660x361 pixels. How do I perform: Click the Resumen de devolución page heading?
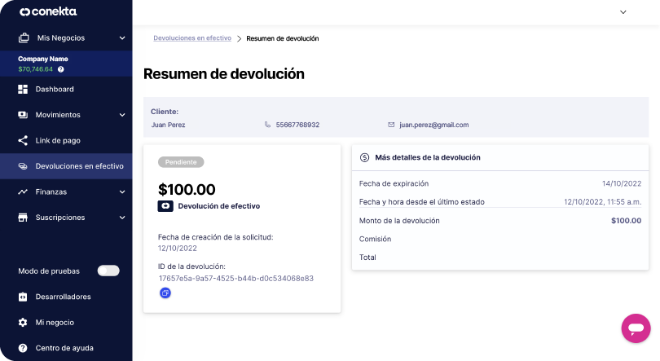pos(224,74)
